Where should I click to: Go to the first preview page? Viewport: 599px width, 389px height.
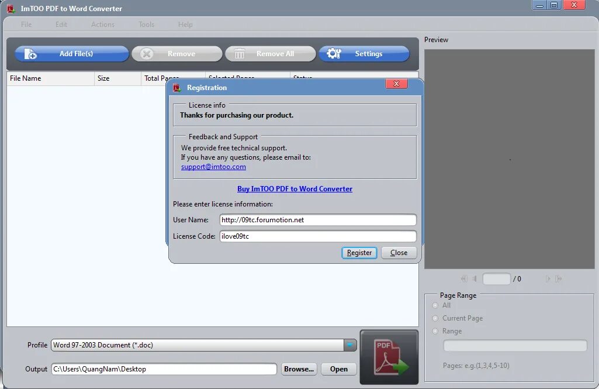464,279
